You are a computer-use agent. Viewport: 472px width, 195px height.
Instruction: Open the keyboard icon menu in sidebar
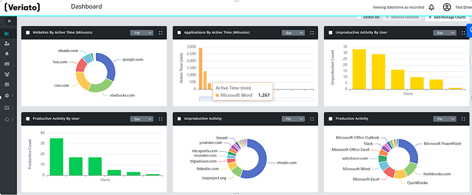(x=7, y=64)
